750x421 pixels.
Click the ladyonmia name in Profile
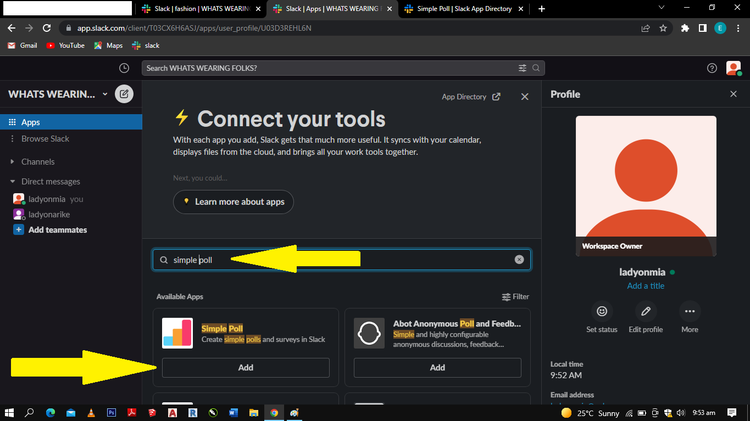[642, 272]
